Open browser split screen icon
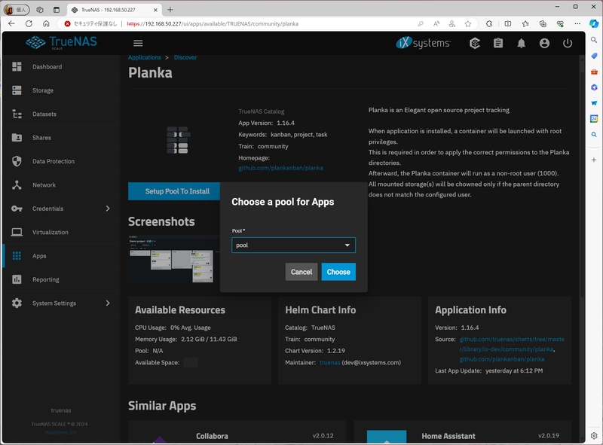Image resolution: width=603 pixels, height=445 pixels. click(x=508, y=24)
